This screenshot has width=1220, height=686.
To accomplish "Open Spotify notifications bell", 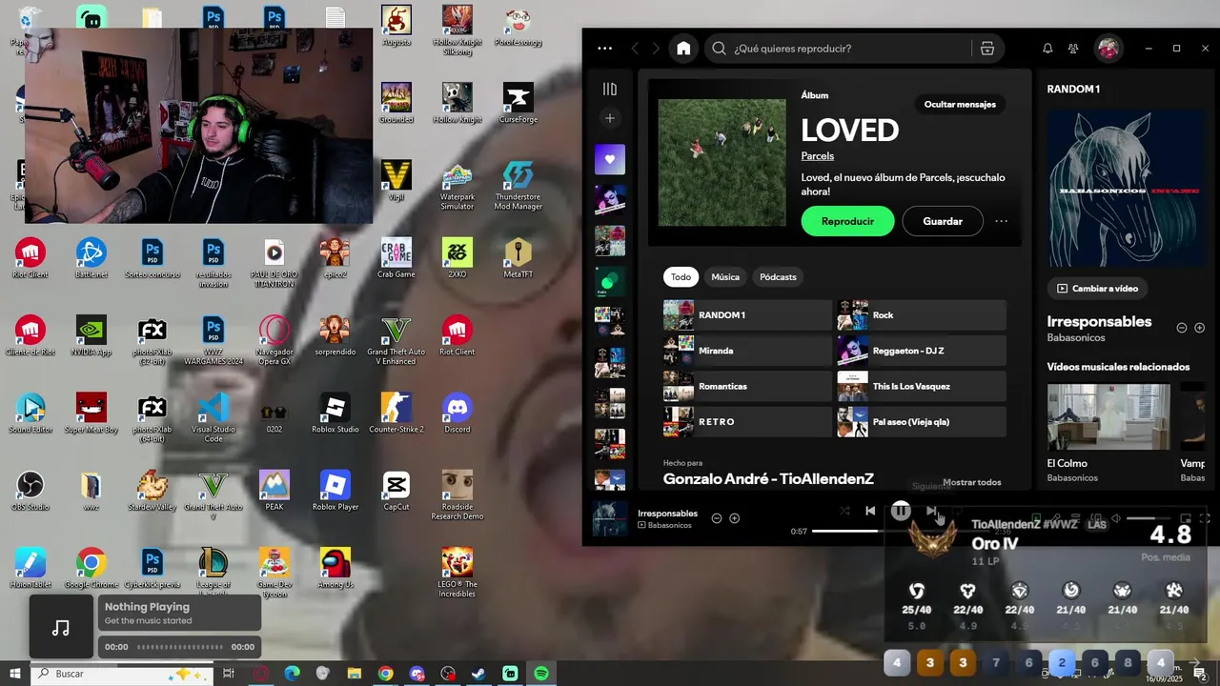I will click(1047, 49).
